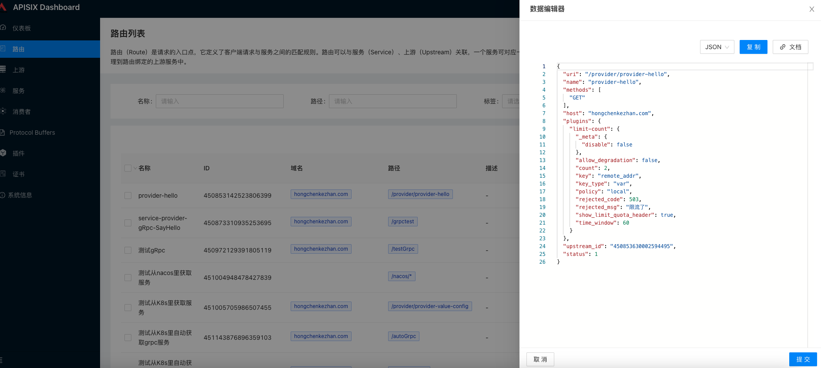Click the 提交 submit button
Screen dimensions: 821x368
click(803, 359)
